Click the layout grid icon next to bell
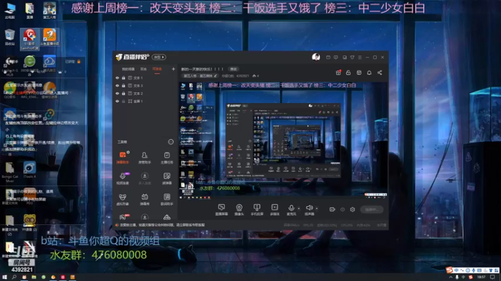Screen dimensions: 501x281 coord(359,72)
